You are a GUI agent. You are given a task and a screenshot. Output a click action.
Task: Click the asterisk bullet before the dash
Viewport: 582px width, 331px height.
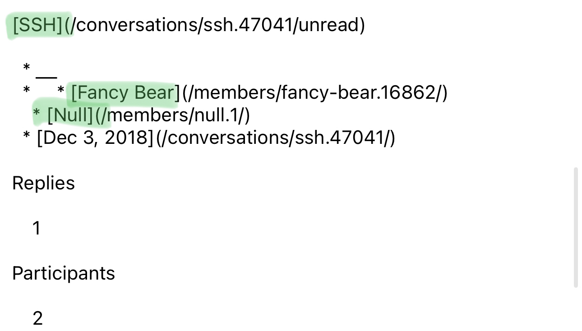coord(27,68)
